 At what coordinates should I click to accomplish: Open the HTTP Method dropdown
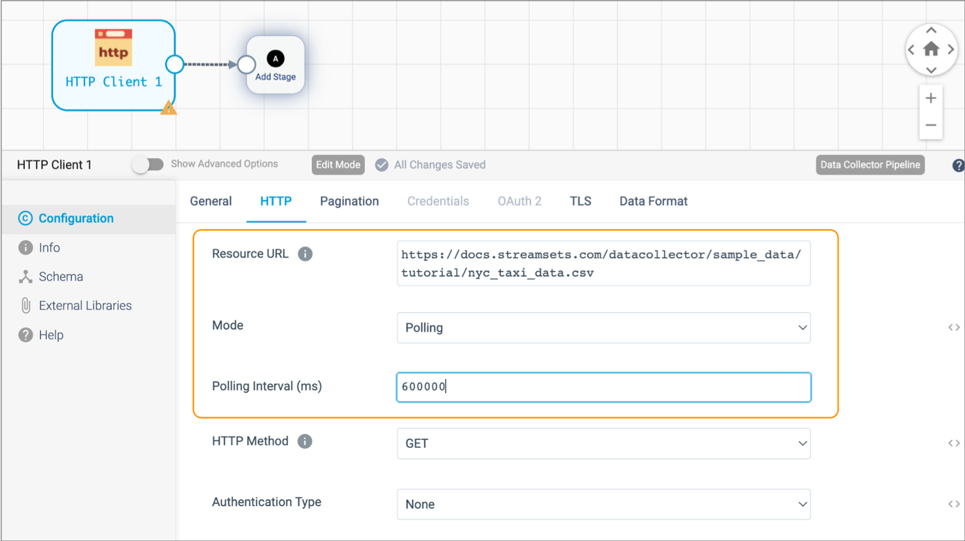coord(603,444)
